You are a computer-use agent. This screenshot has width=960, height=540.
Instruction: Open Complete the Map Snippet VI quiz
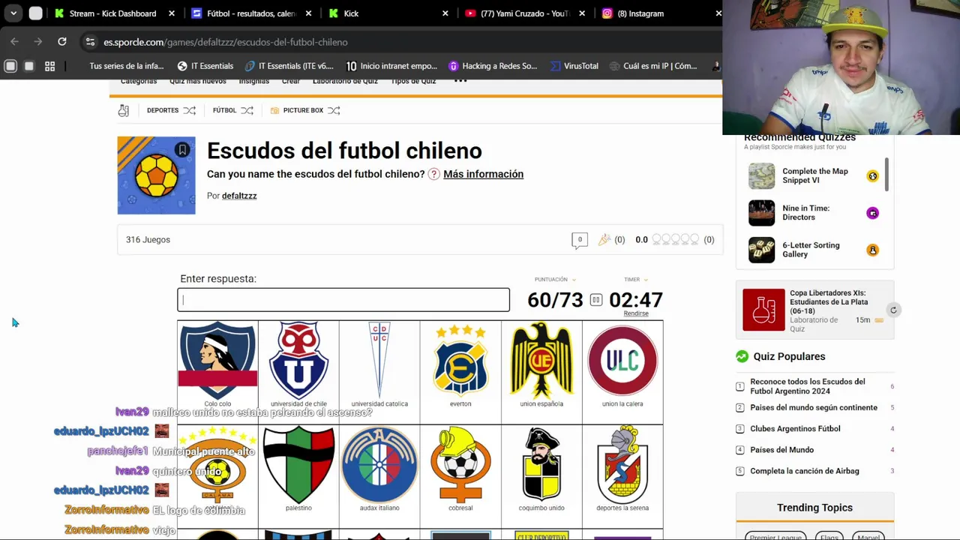point(814,175)
